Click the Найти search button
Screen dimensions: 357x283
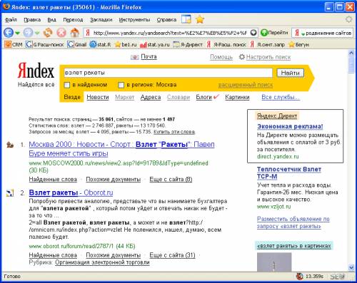(x=290, y=73)
